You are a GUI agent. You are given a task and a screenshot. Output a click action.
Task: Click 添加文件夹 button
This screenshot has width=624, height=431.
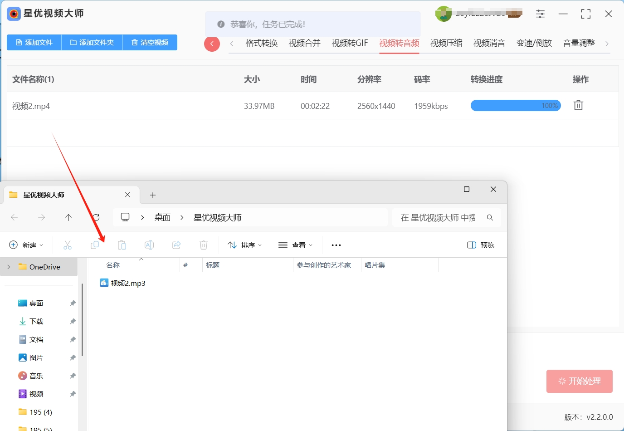(x=92, y=42)
